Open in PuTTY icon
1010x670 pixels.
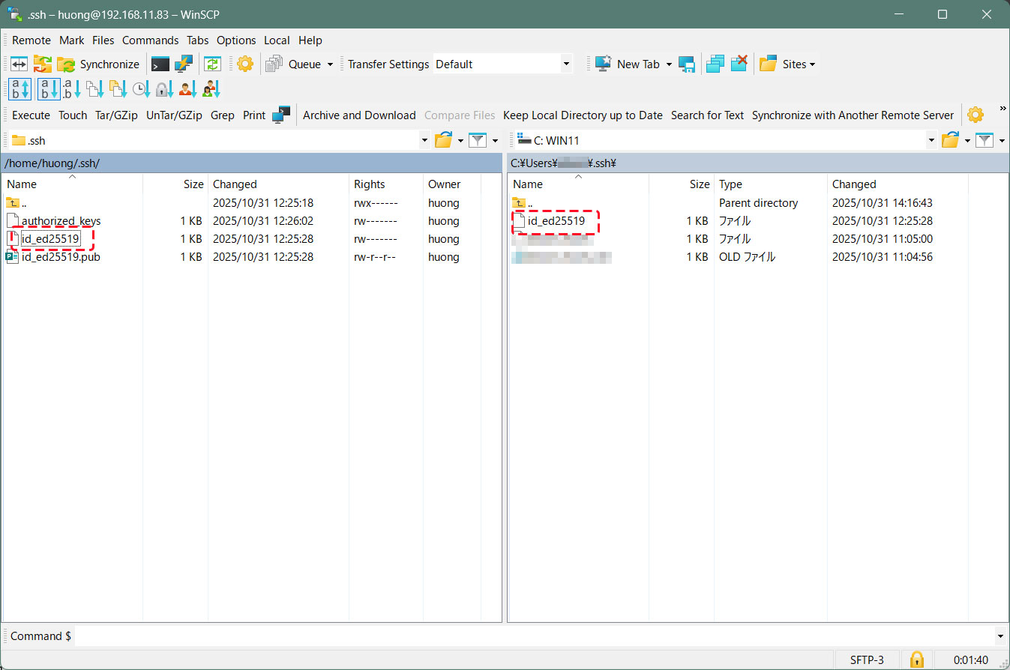(x=184, y=64)
